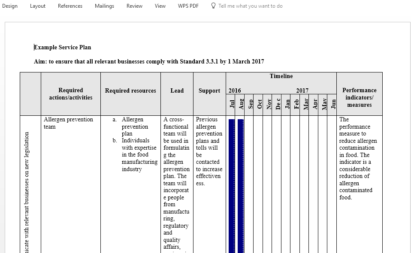Click the 'May' month header
Viewport: 411px width, 253px height.
pyautogui.click(x=324, y=105)
